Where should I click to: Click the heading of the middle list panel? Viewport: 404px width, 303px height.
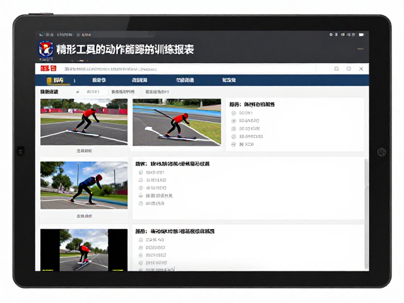tap(172, 163)
